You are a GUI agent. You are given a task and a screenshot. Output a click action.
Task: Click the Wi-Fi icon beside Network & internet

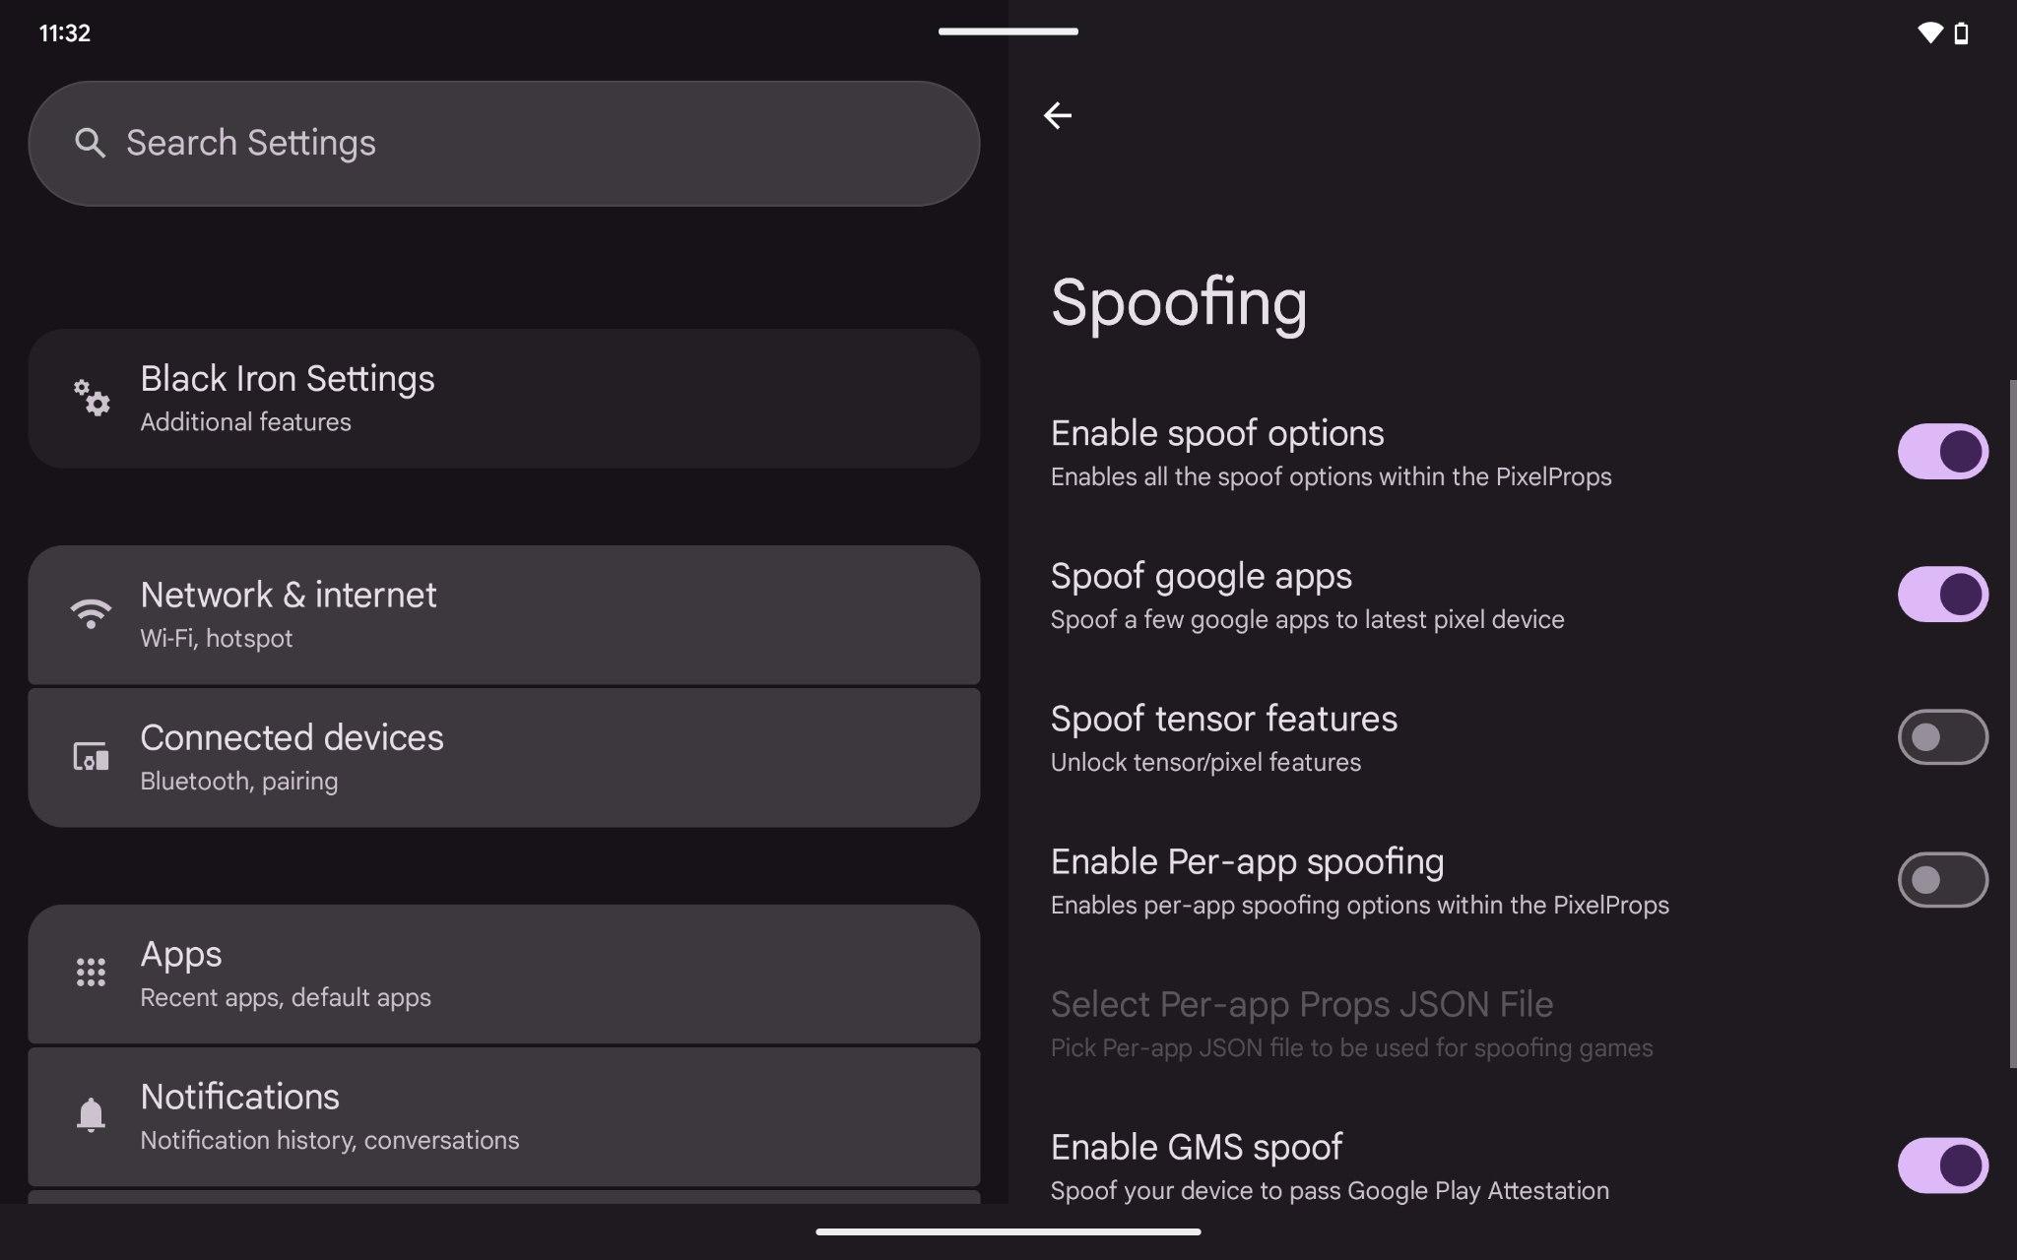coord(91,613)
